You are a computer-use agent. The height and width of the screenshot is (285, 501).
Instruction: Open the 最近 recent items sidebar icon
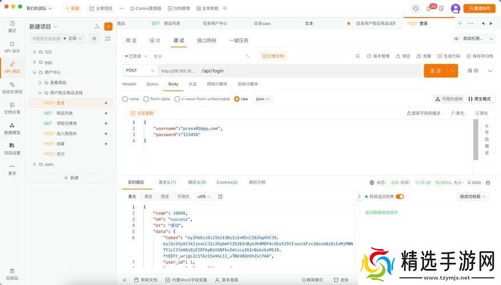tap(12, 26)
